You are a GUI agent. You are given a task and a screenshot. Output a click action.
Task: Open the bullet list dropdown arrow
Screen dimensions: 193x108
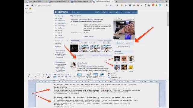pos(65,74)
